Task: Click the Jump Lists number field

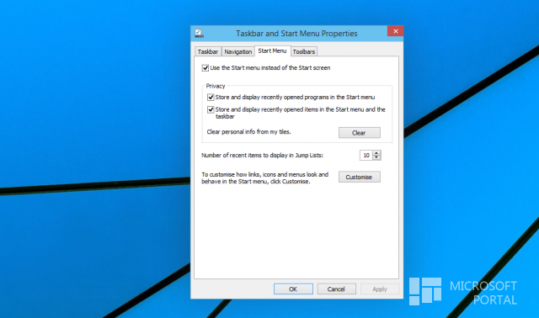Action: pos(366,156)
